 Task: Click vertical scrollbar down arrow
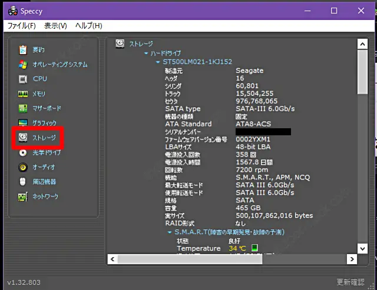[362, 248]
